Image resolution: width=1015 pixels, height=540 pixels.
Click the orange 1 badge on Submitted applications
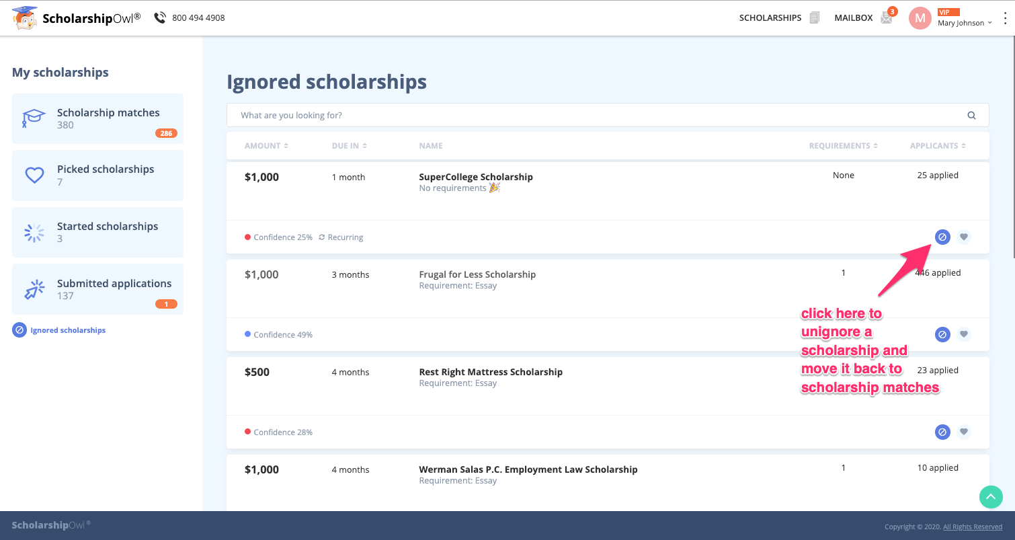point(166,304)
